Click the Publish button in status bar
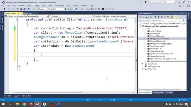Screen dimensions: 191x107 (184, 100)
